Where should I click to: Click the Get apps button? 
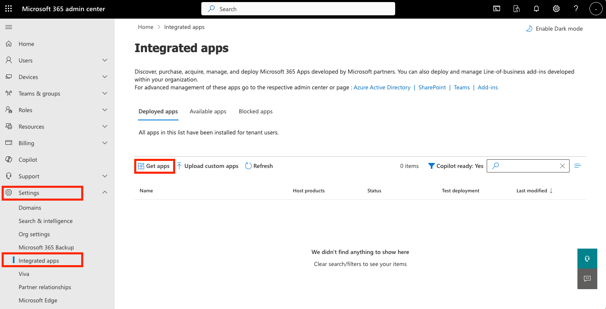[154, 166]
